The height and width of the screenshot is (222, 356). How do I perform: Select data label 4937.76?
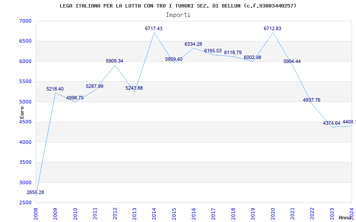pyautogui.click(x=312, y=100)
